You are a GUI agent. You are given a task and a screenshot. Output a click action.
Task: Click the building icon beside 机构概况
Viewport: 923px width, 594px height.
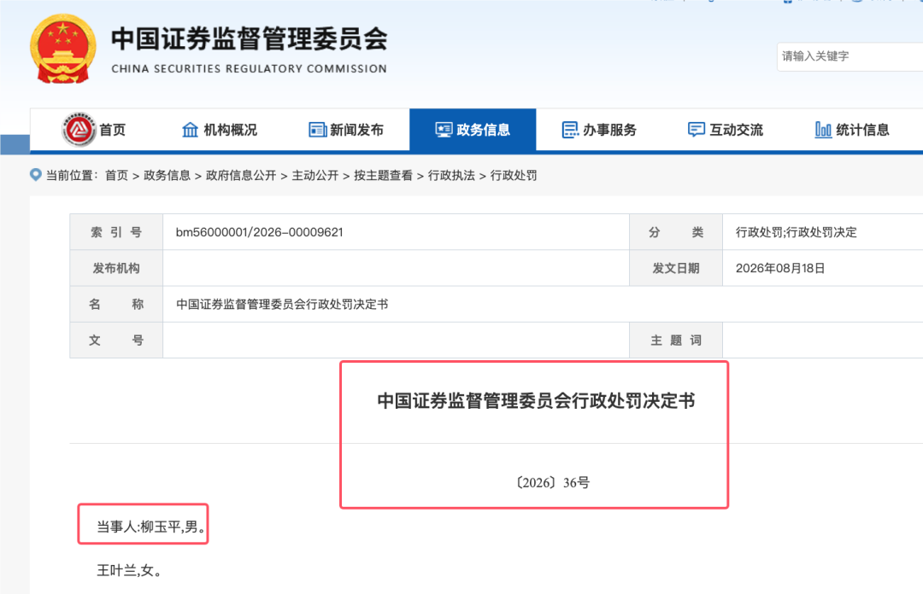coord(190,130)
